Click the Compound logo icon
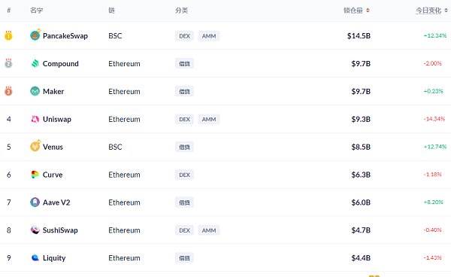Image resolution: width=451 pixels, height=277 pixels. (x=35, y=63)
